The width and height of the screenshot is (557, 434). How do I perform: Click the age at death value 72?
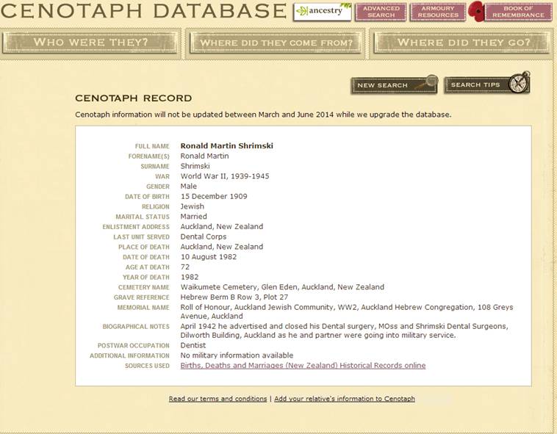pos(185,267)
